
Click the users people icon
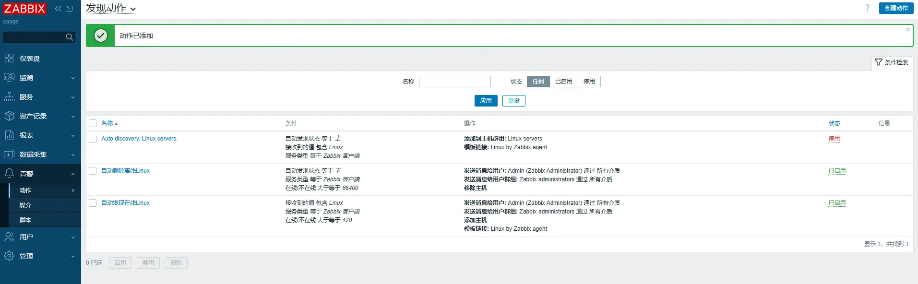pyautogui.click(x=9, y=237)
